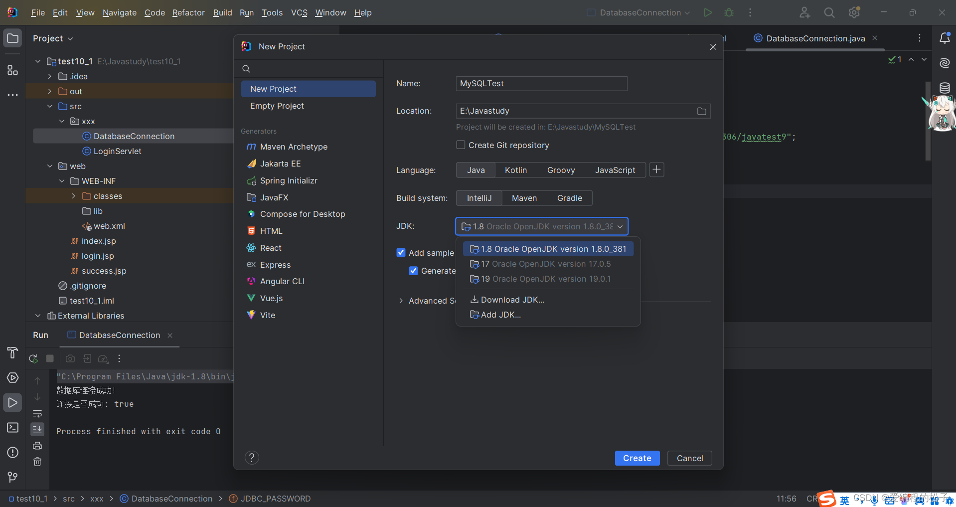Open the Git tool window icon
This screenshot has width=956, height=507.
12,478
